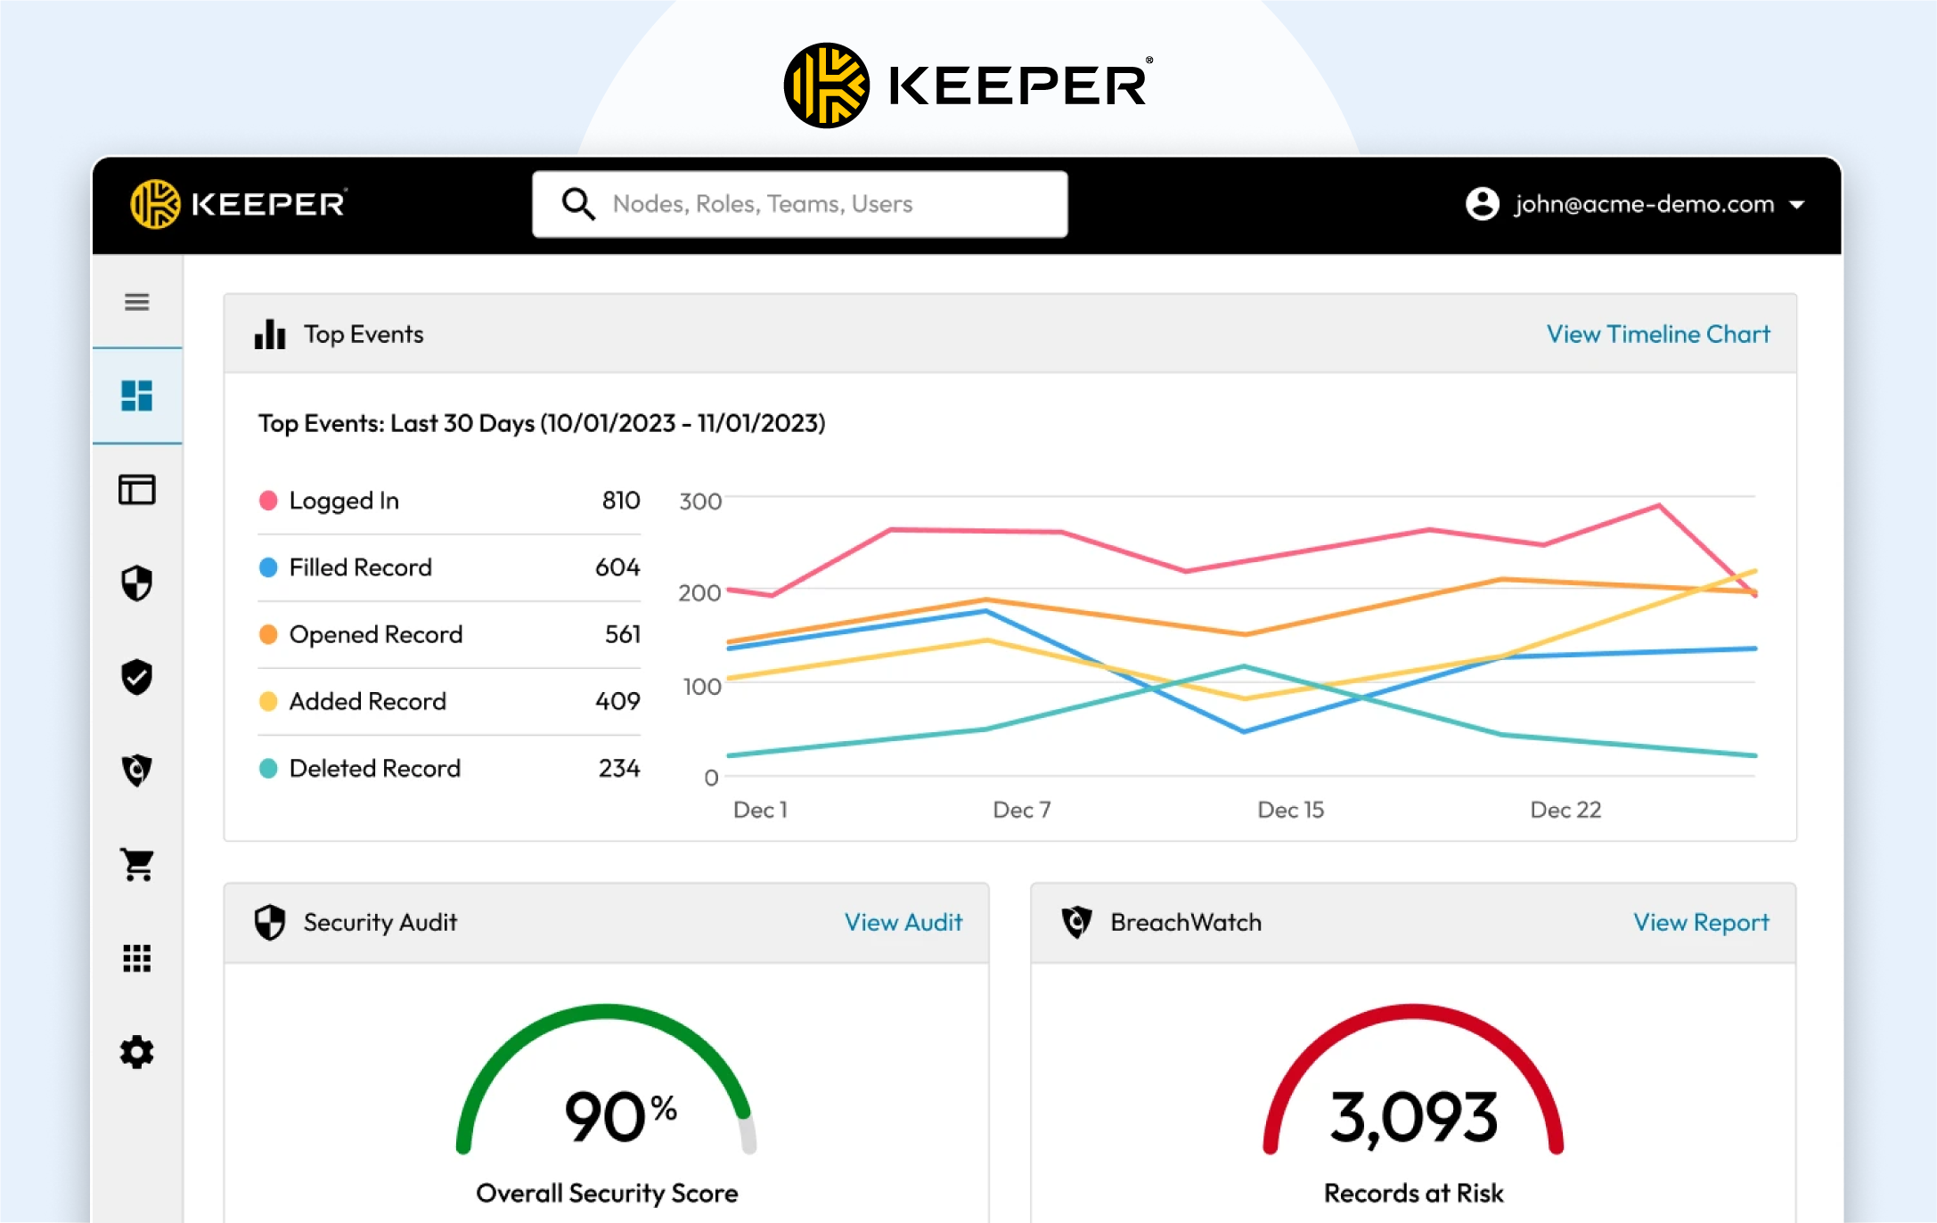The width and height of the screenshot is (1937, 1223).
Task: Click the 604 Filled Record count
Action: (x=617, y=567)
